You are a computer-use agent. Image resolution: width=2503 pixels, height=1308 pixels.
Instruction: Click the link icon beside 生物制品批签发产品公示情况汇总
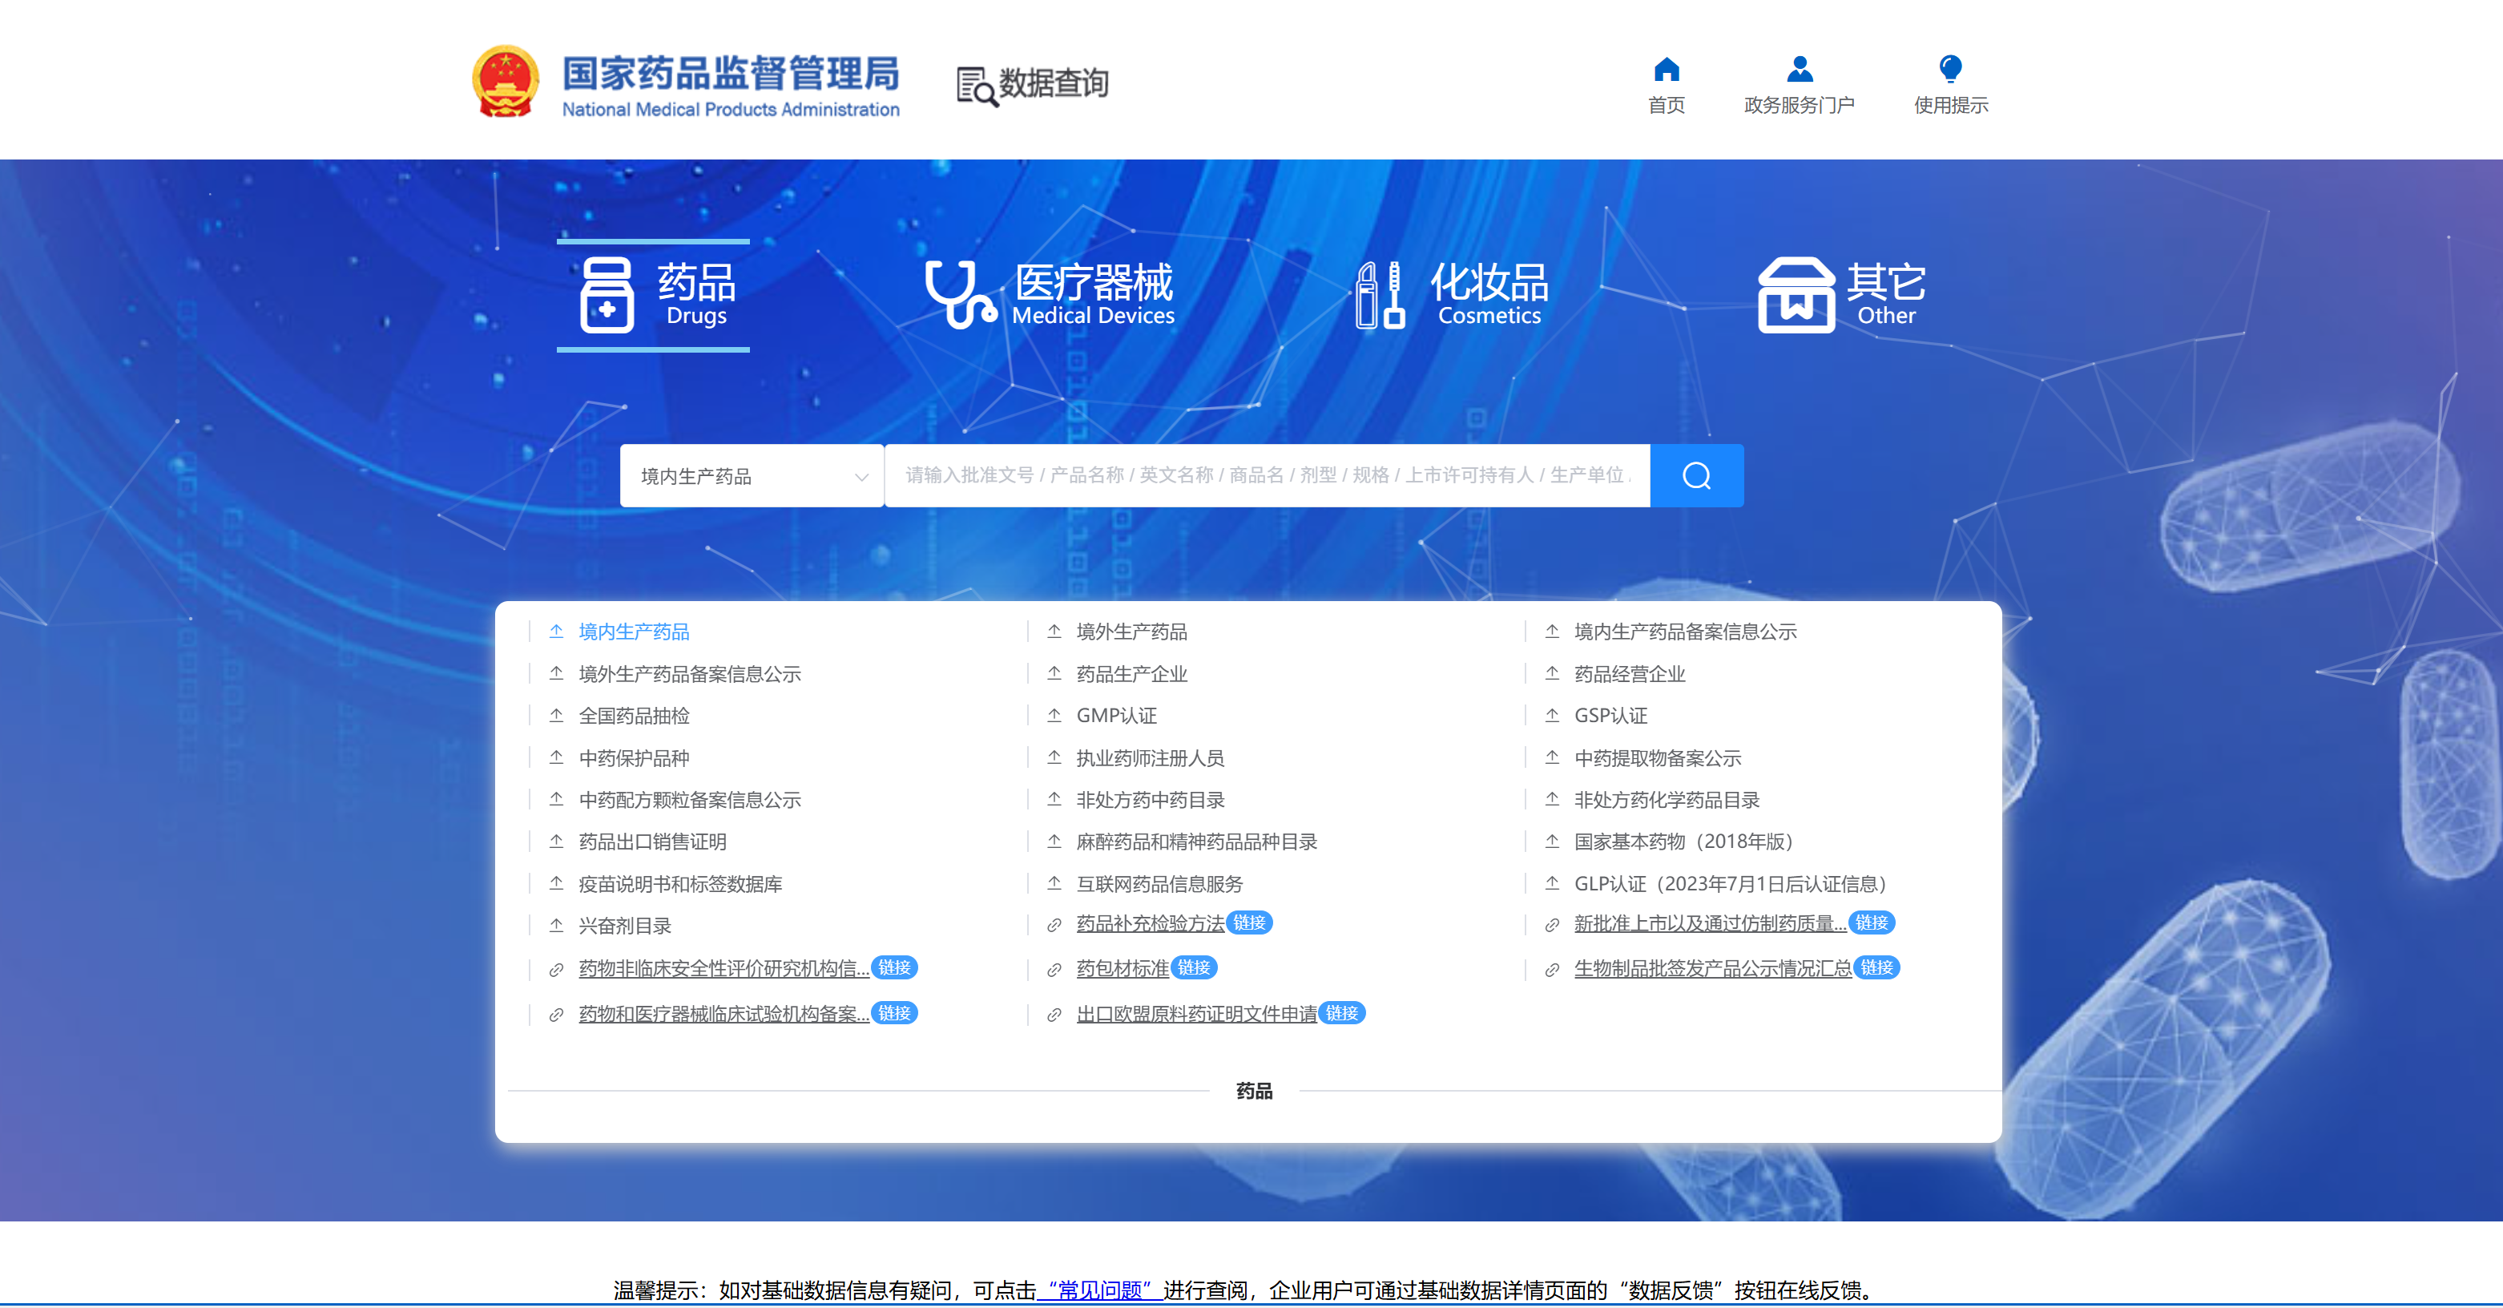(1553, 970)
